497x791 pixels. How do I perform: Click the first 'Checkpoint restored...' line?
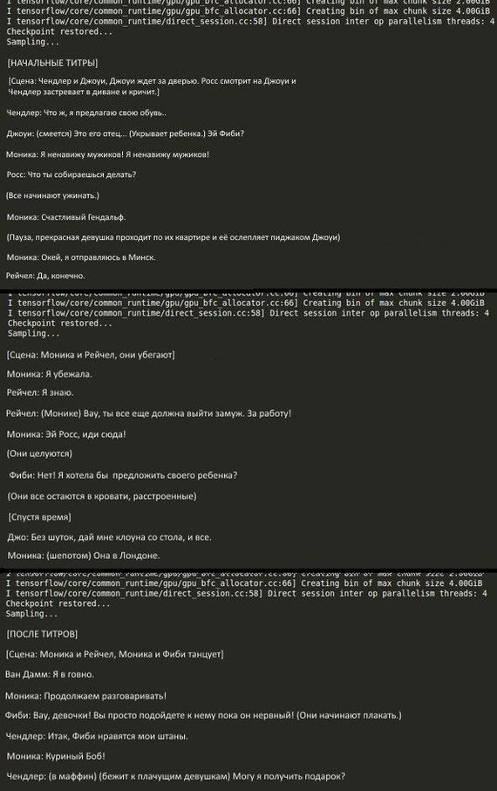coord(59,31)
